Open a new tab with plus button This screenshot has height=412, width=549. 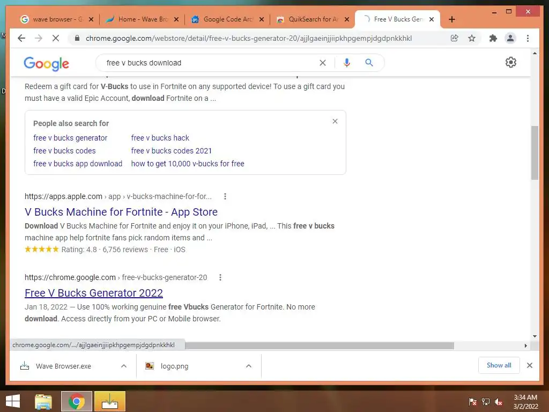(x=452, y=19)
